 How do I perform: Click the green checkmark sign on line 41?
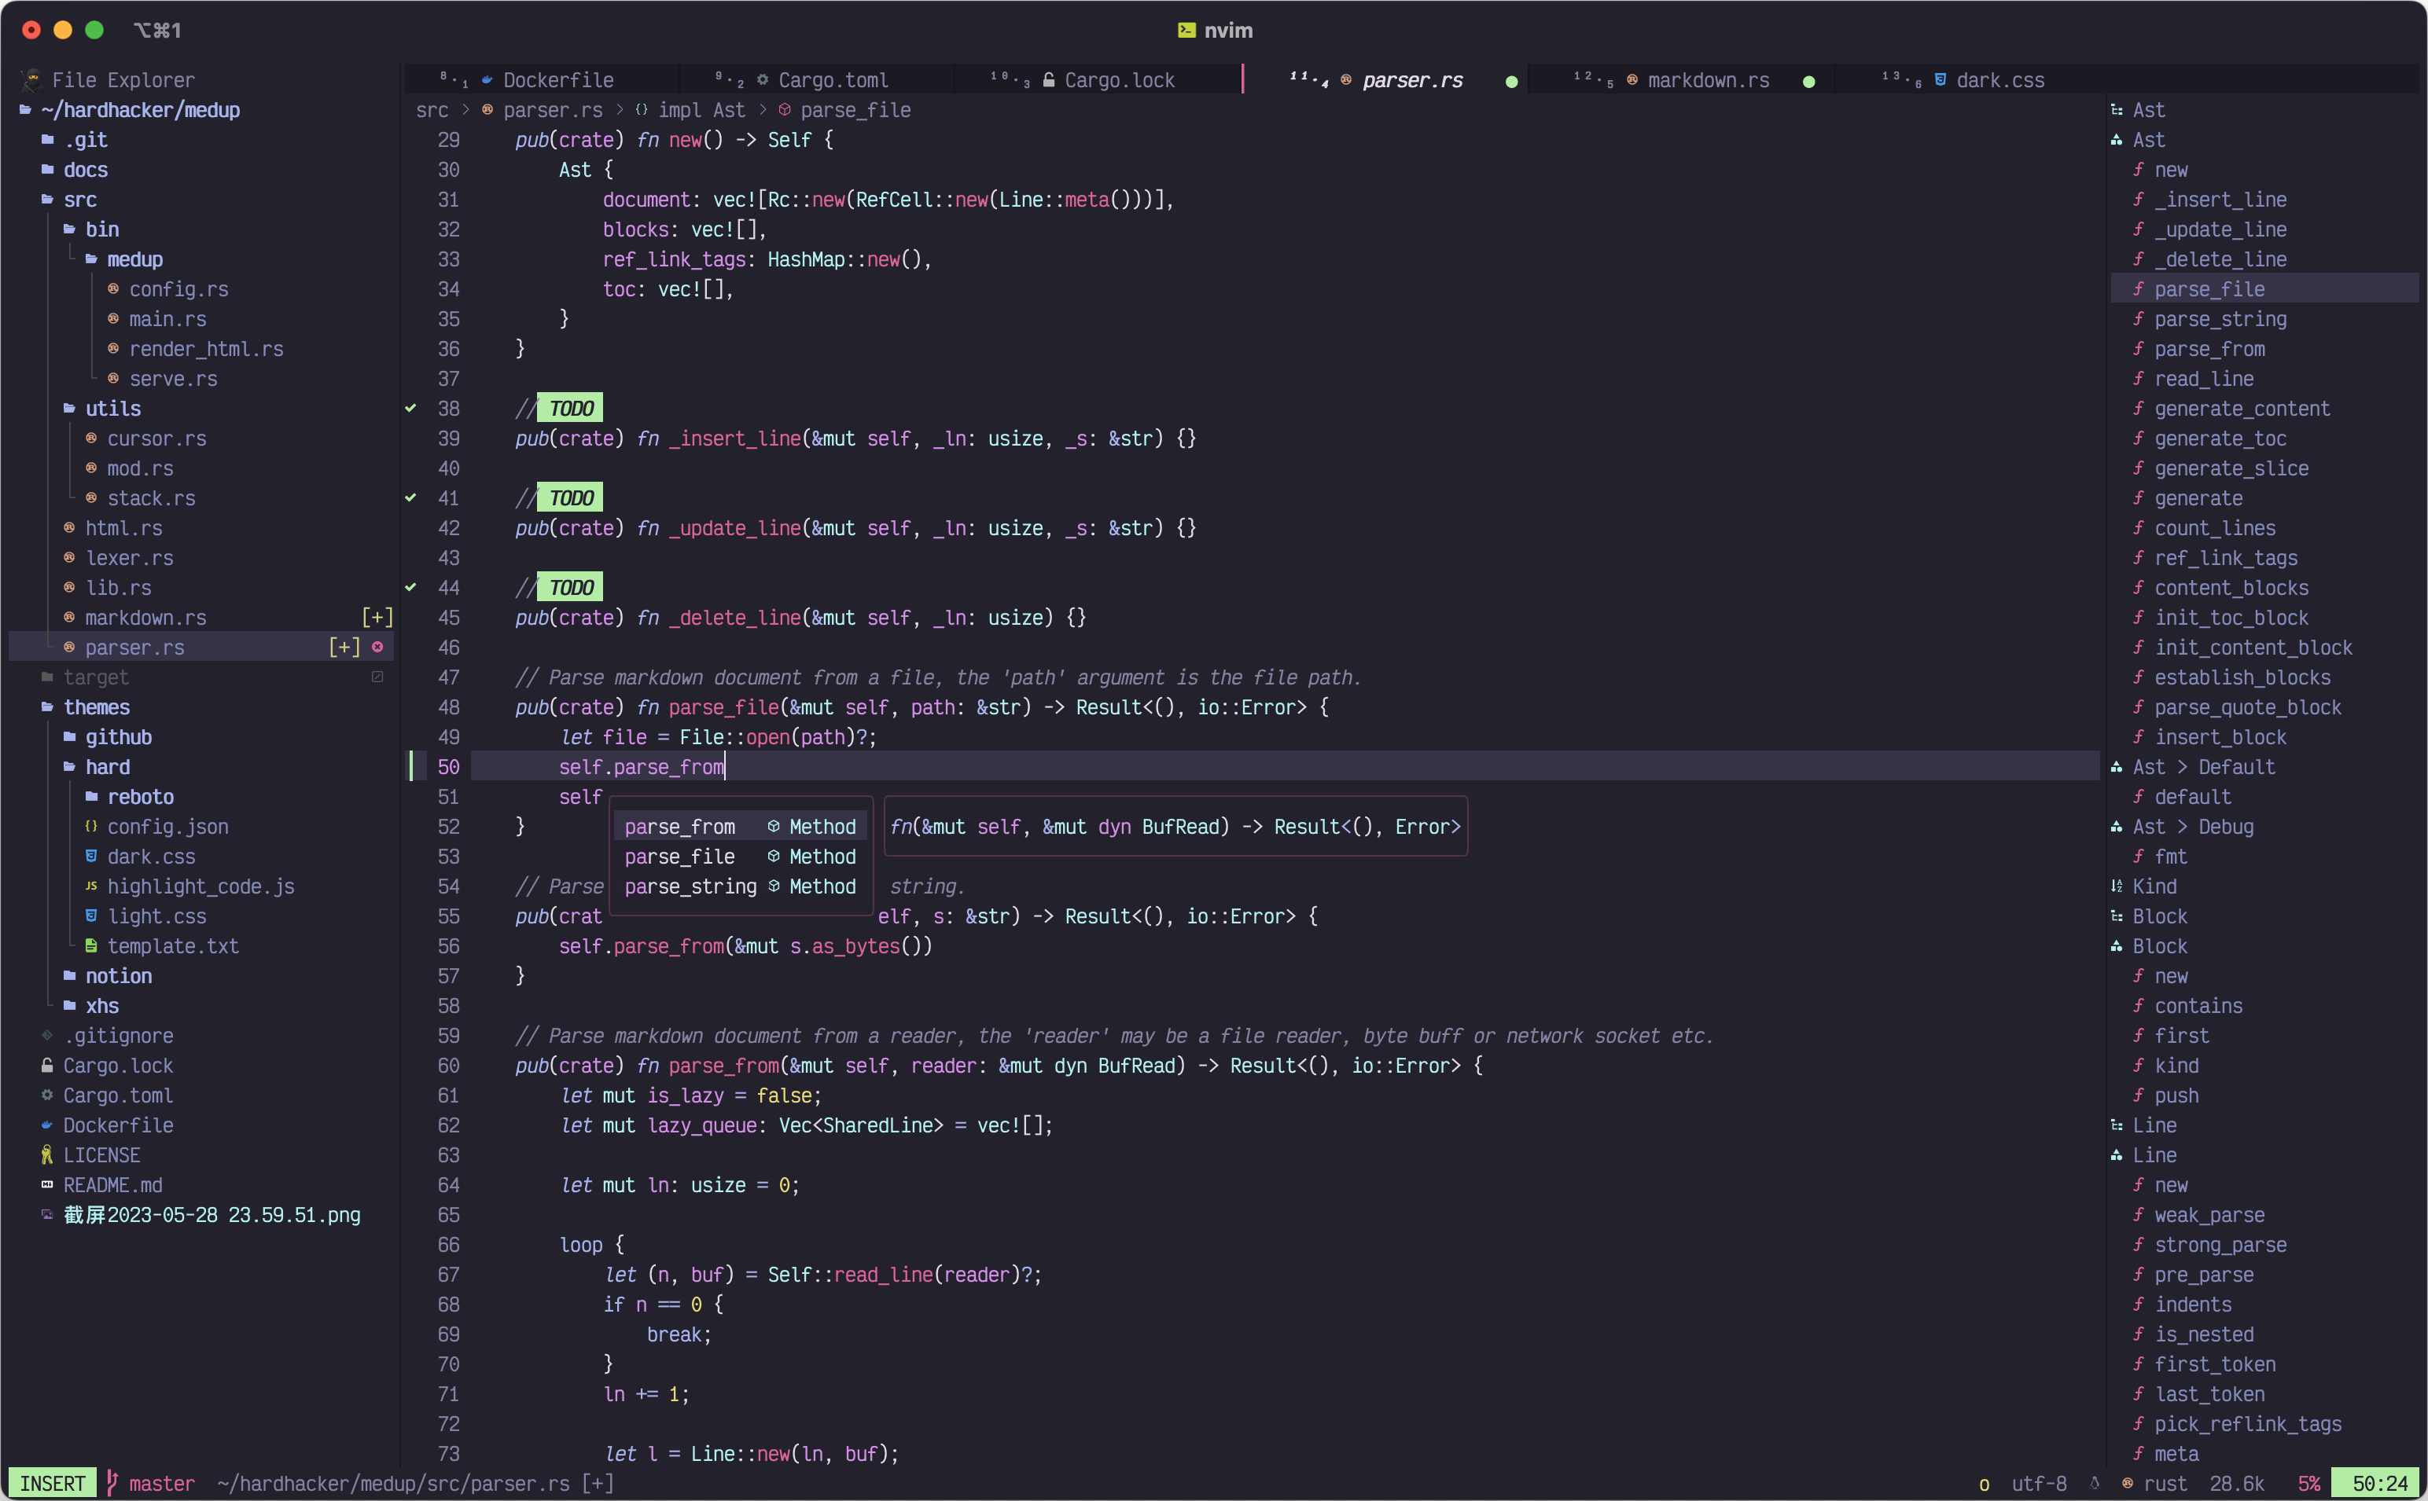pyautogui.click(x=410, y=497)
